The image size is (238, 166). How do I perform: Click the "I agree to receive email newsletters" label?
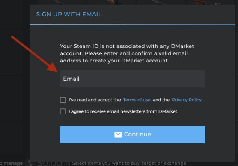click(x=123, y=111)
